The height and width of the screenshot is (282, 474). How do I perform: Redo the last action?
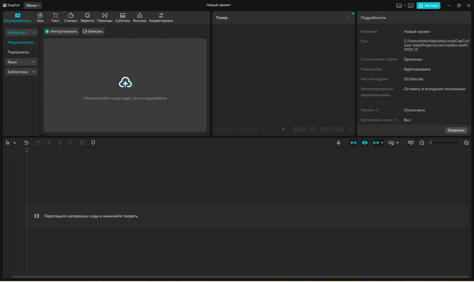click(38, 143)
